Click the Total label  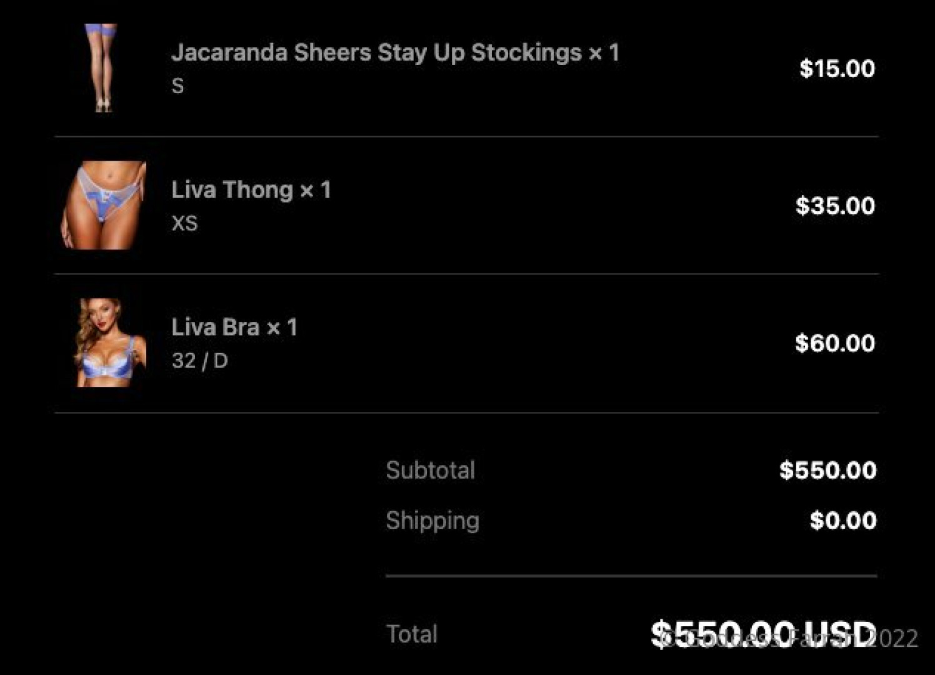click(412, 634)
